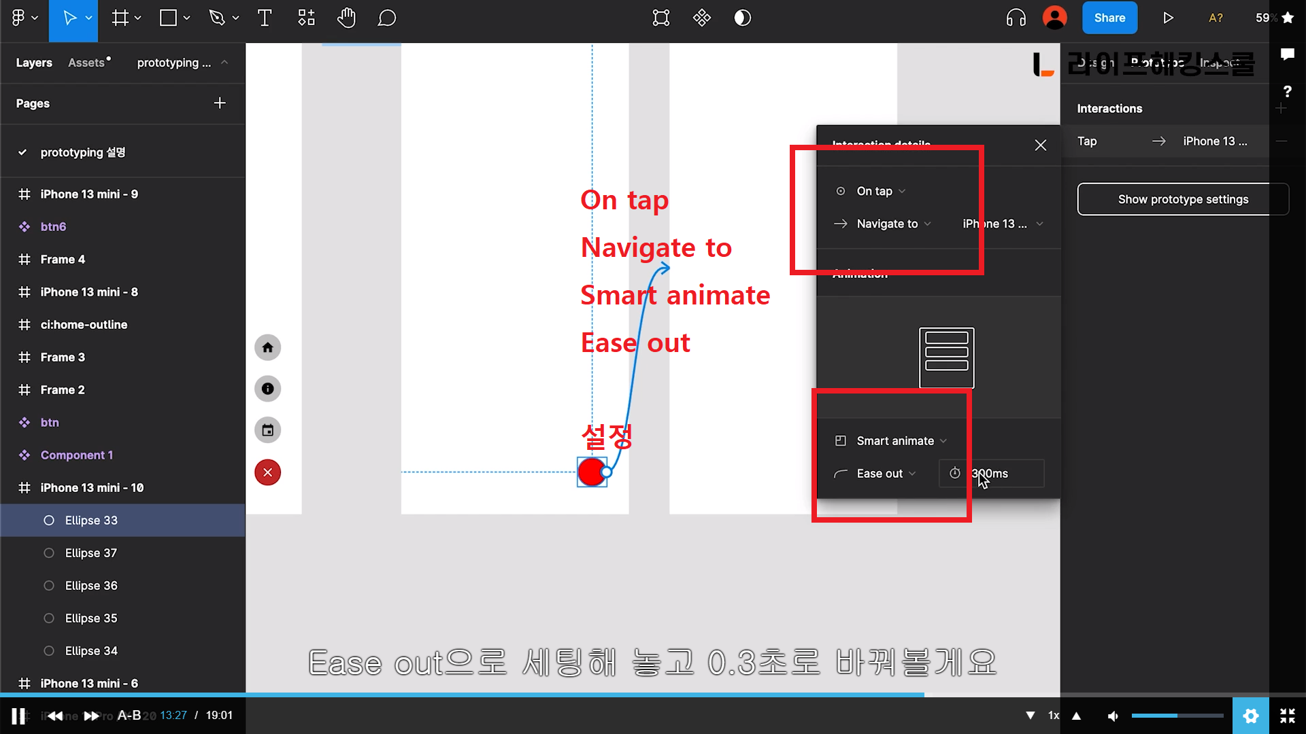Select the Hand tool
The height and width of the screenshot is (734, 1306).
pyautogui.click(x=346, y=18)
